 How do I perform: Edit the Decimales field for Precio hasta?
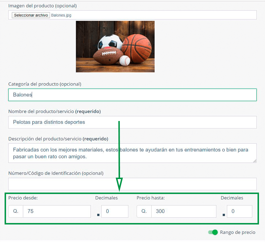tap(239, 211)
